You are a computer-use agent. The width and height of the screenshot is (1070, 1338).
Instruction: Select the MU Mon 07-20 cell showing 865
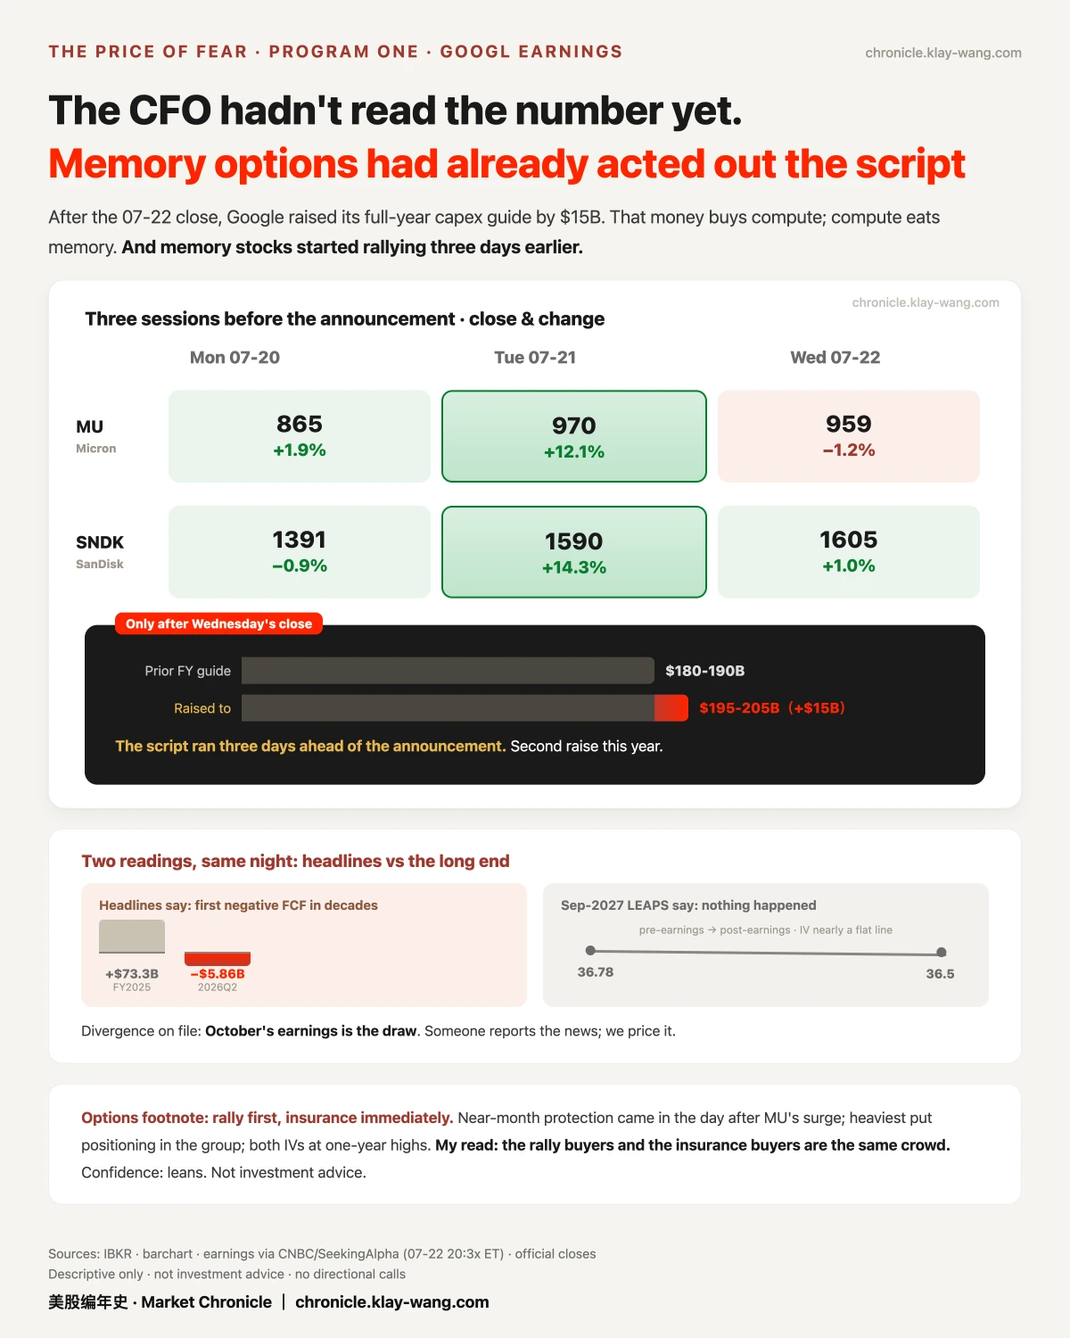pos(300,436)
